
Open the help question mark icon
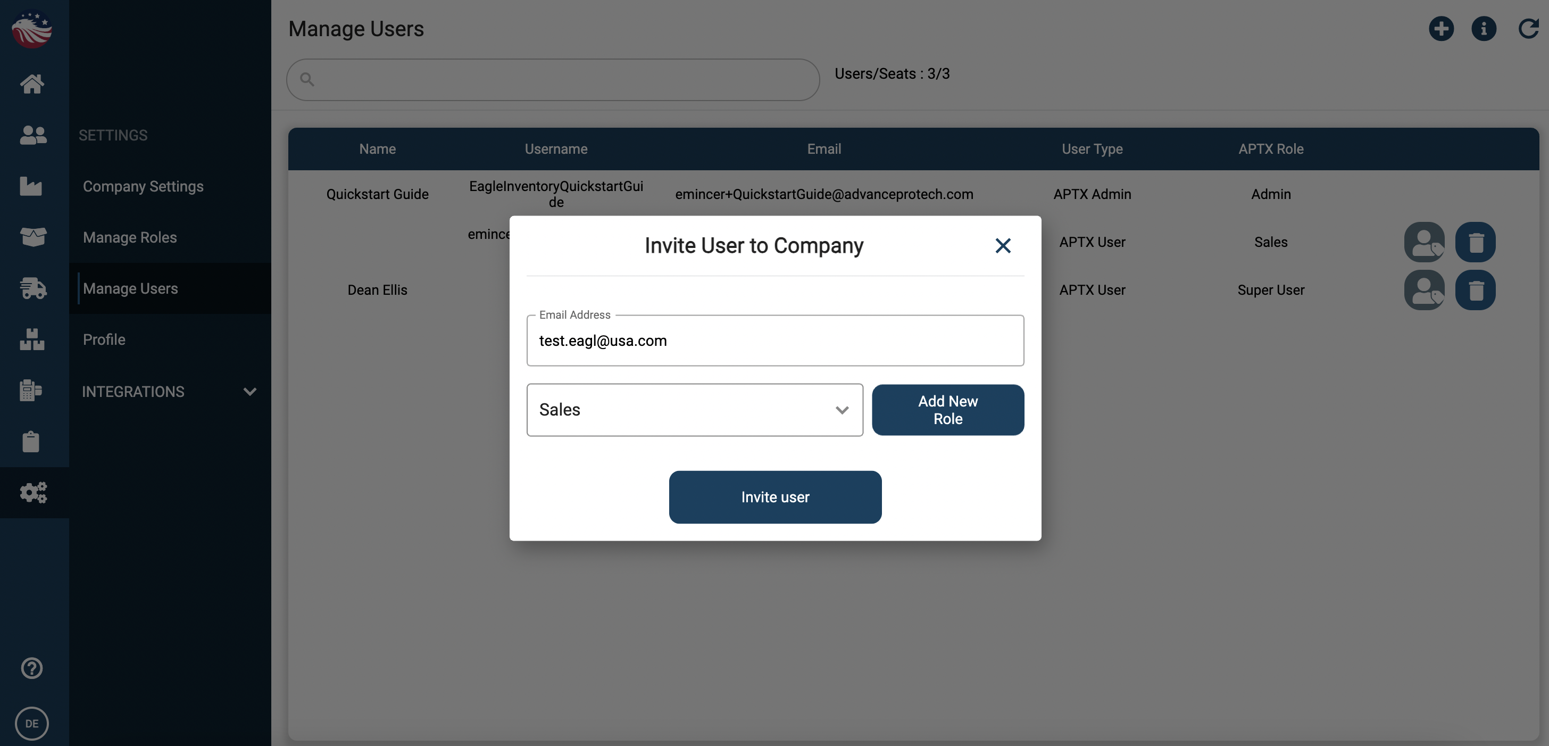32,668
